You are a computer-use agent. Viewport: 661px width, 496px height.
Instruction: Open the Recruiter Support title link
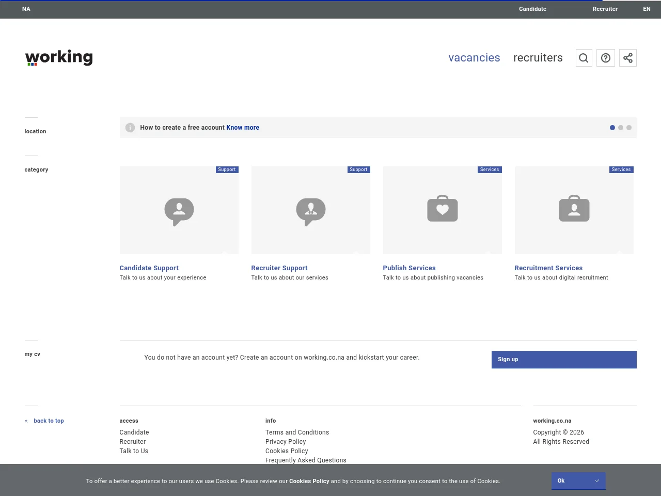279,268
